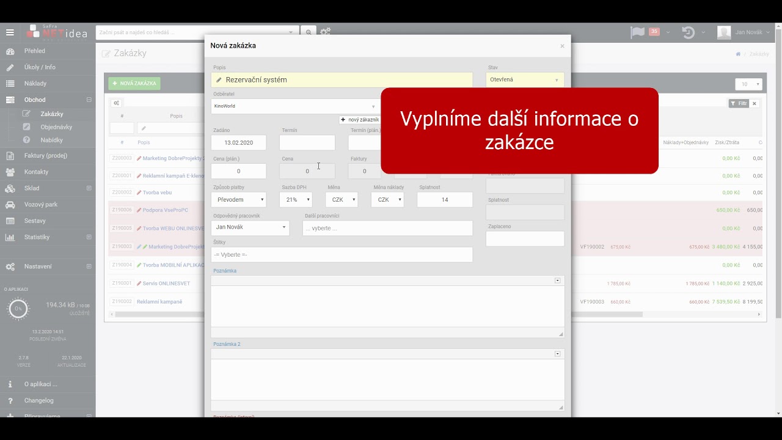Toggle the hamburger sidebar menu
Screen dimensions: 782x440
(10, 32)
